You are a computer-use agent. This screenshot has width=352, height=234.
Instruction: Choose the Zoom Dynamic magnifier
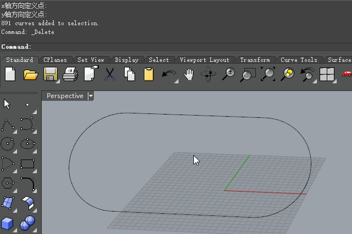coord(228,74)
